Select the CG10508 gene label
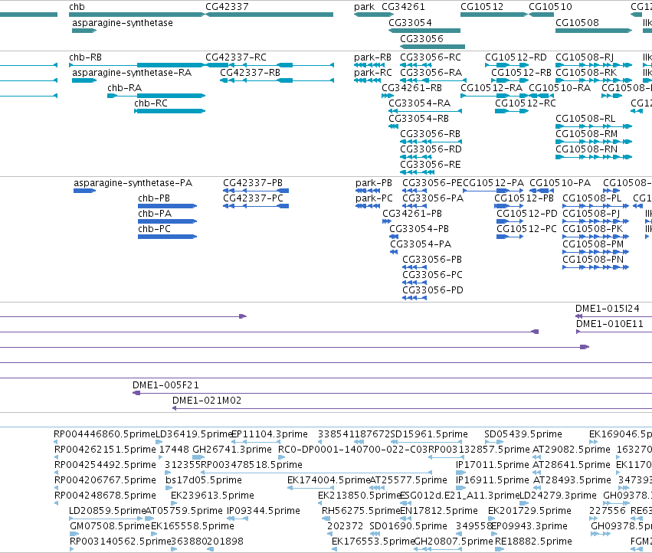This screenshot has width=652, height=553. pos(577,23)
